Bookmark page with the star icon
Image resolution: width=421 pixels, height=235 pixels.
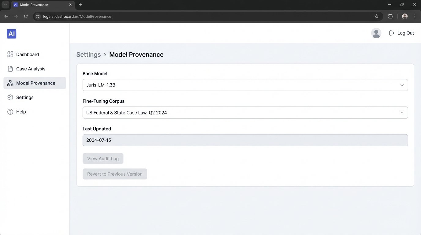[377, 17]
